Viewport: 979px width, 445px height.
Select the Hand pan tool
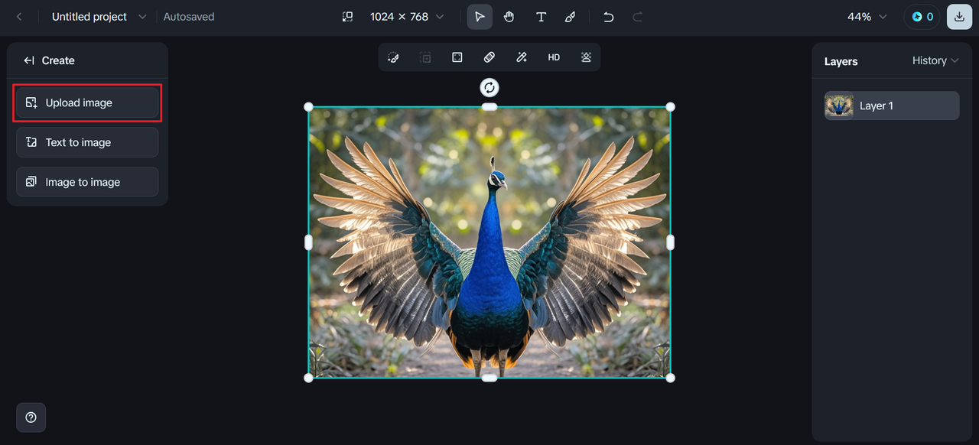(x=509, y=17)
